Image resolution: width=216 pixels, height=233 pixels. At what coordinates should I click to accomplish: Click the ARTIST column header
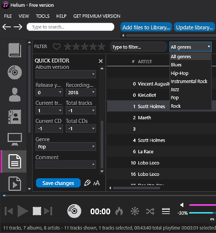click(145, 61)
